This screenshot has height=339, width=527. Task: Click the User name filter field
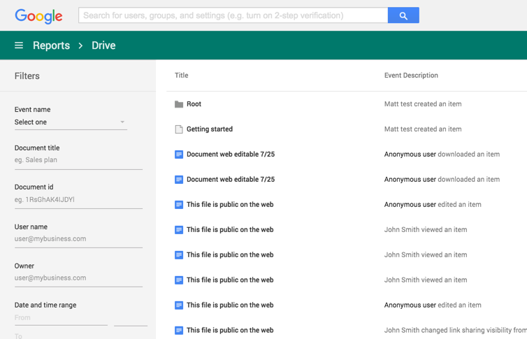tap(78, 239)
